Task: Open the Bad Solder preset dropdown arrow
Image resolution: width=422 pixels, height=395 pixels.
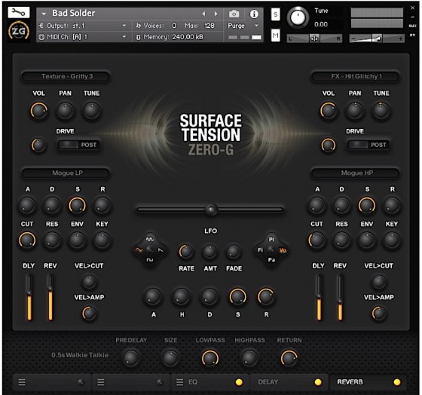Action: pos(44,14)
